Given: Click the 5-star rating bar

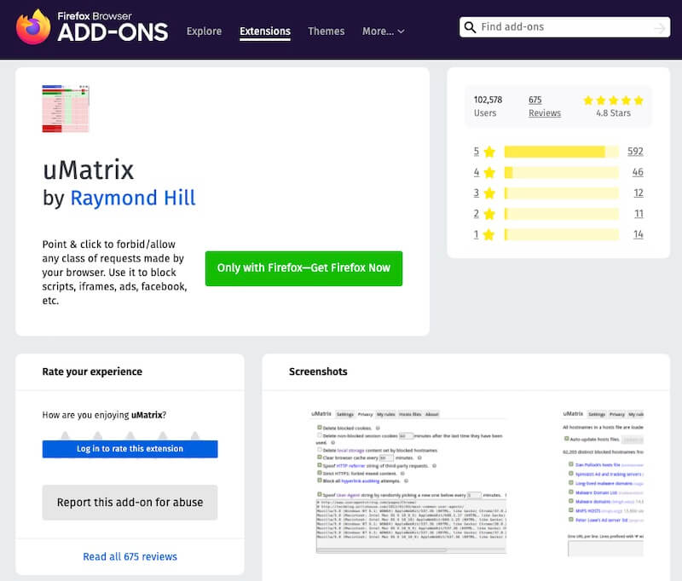Looking at the screenshot, I should pos(558,152).
